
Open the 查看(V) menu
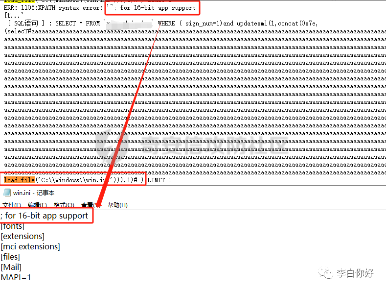(x=91, y=205)
